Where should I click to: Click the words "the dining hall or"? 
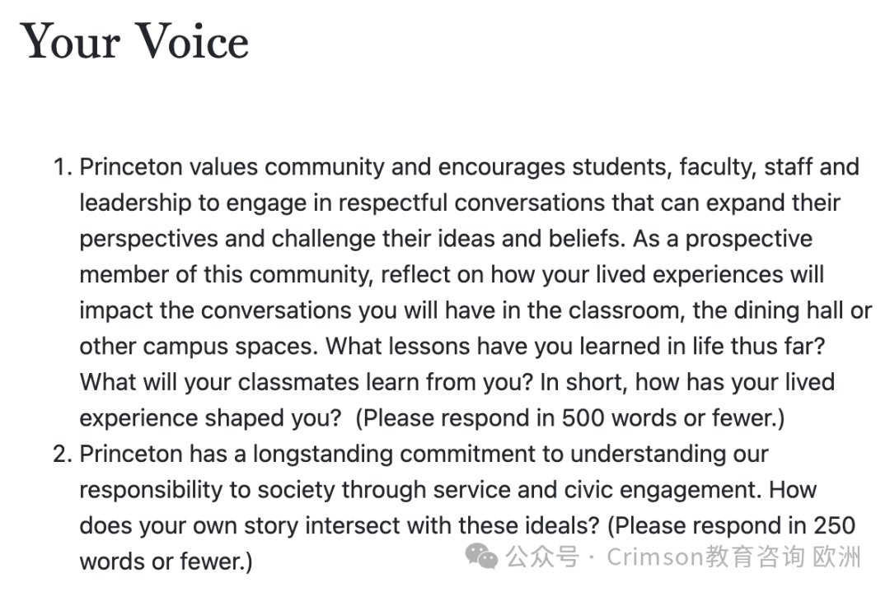(782, 310)
